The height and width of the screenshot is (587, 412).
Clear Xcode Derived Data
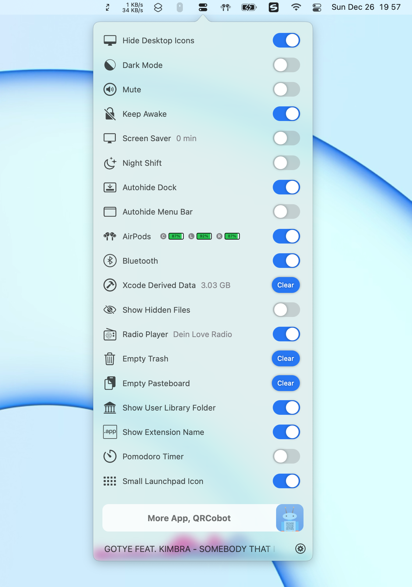[286, 285]
